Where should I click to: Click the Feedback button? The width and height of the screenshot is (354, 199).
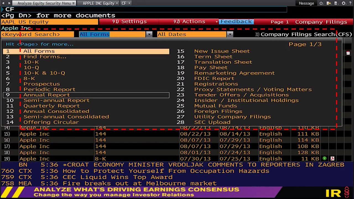click(x=236, y=22)
